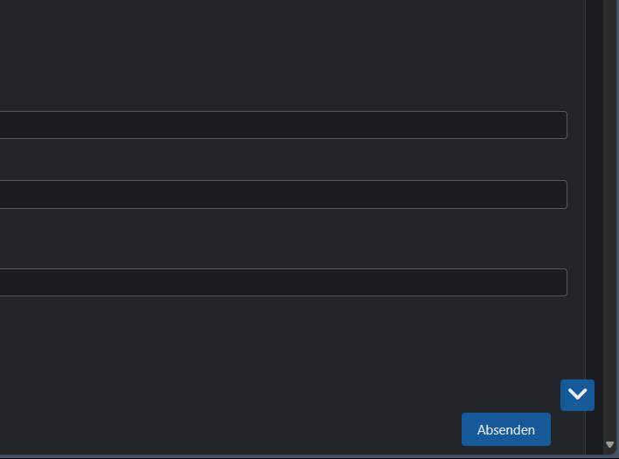Place cursor in the third form field
Viewport: 619px width, 459px height.
(280, 282)
